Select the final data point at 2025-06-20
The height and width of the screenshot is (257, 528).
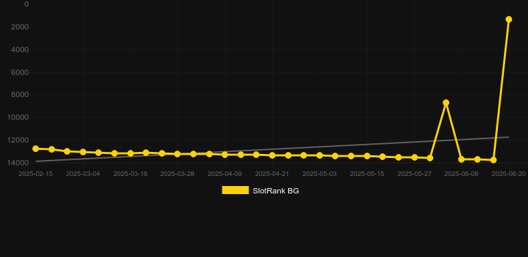point(509,19)
